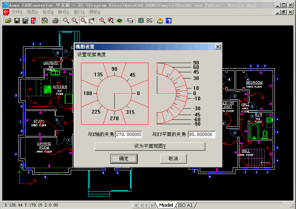Click the 与XY平面的夹角 input field
Viewport: 296px width, 209px height.
tap(201, 135)
